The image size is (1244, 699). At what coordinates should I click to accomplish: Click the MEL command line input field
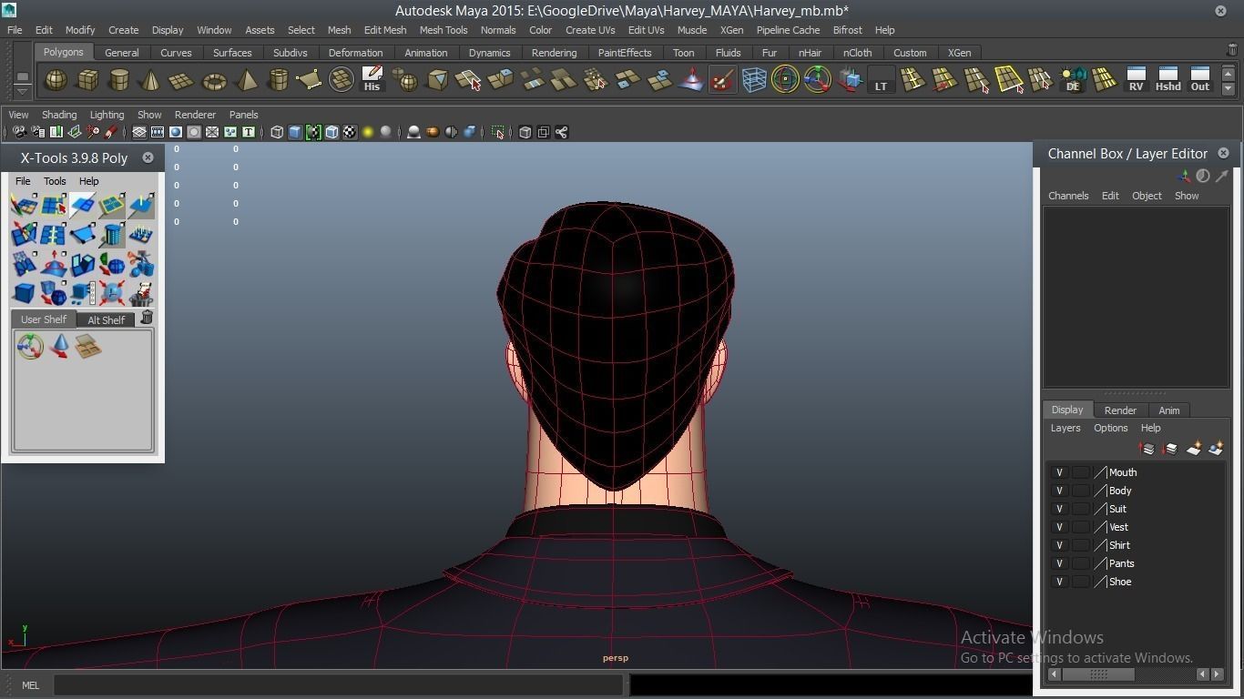tap(338, 685)
